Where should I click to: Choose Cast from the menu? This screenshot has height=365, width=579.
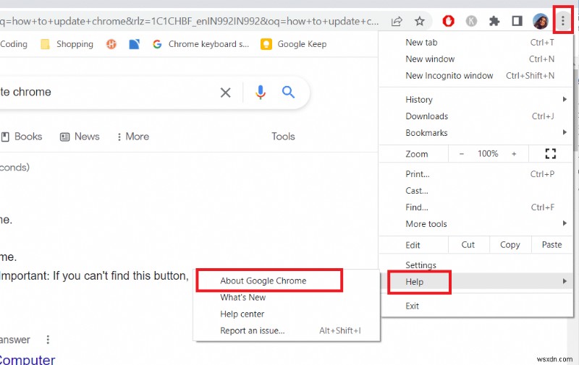coord(476,191)
